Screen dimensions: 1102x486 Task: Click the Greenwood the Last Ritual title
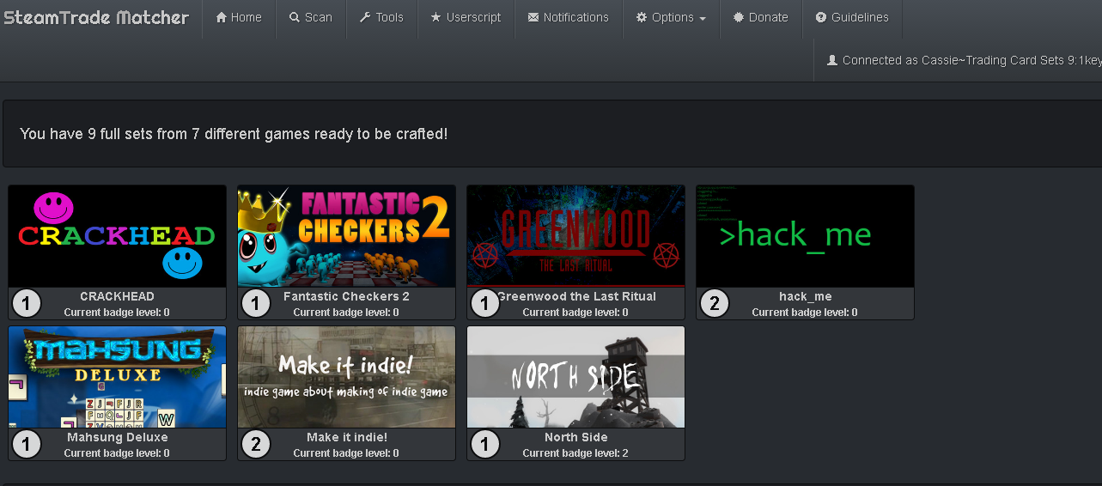[576, 296]
